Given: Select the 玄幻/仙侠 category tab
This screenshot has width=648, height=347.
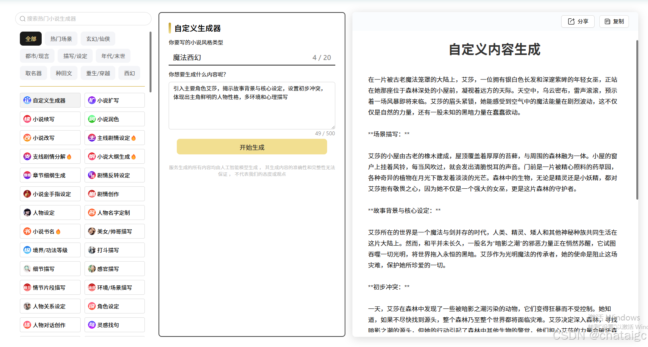Looking at the screenshot, I should tap(98, 39).
